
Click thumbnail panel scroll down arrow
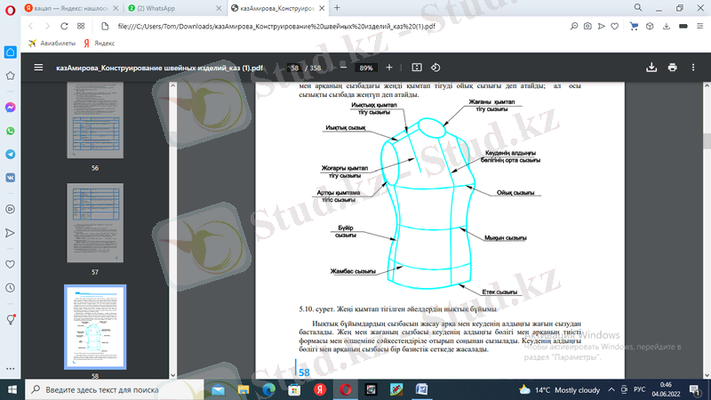(x=172, y=375)
